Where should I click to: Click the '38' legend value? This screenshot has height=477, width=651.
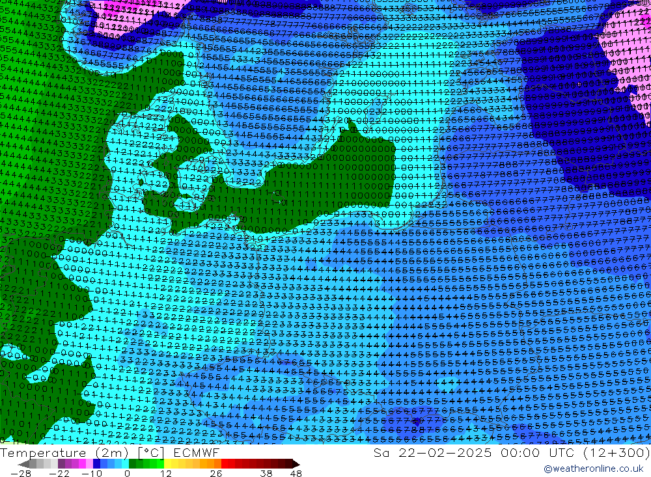pos(266,473)
